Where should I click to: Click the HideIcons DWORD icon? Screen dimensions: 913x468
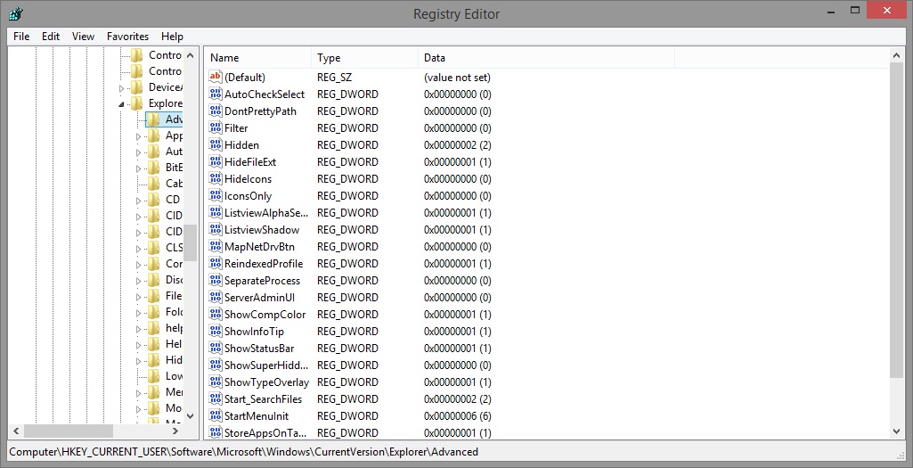coord(216,178)
